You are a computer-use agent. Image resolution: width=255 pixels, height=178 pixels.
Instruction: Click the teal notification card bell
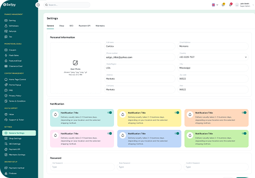pos(55,115)
